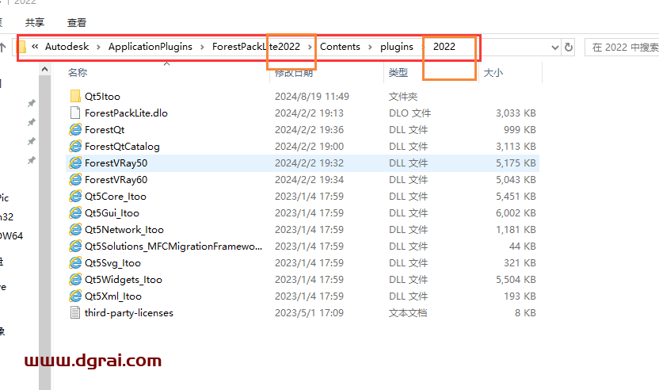The height and width of the screenshot is (390, 659).
Task: Click the ForestQt DLL file icon
Action: (x=75, y=129)
